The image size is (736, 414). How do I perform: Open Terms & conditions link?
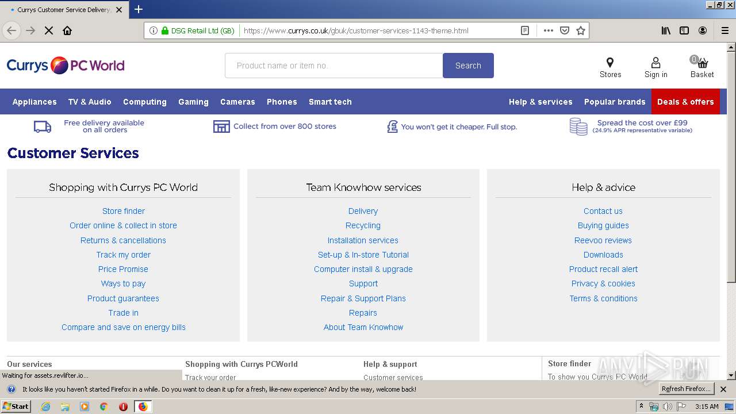(603, 298)
